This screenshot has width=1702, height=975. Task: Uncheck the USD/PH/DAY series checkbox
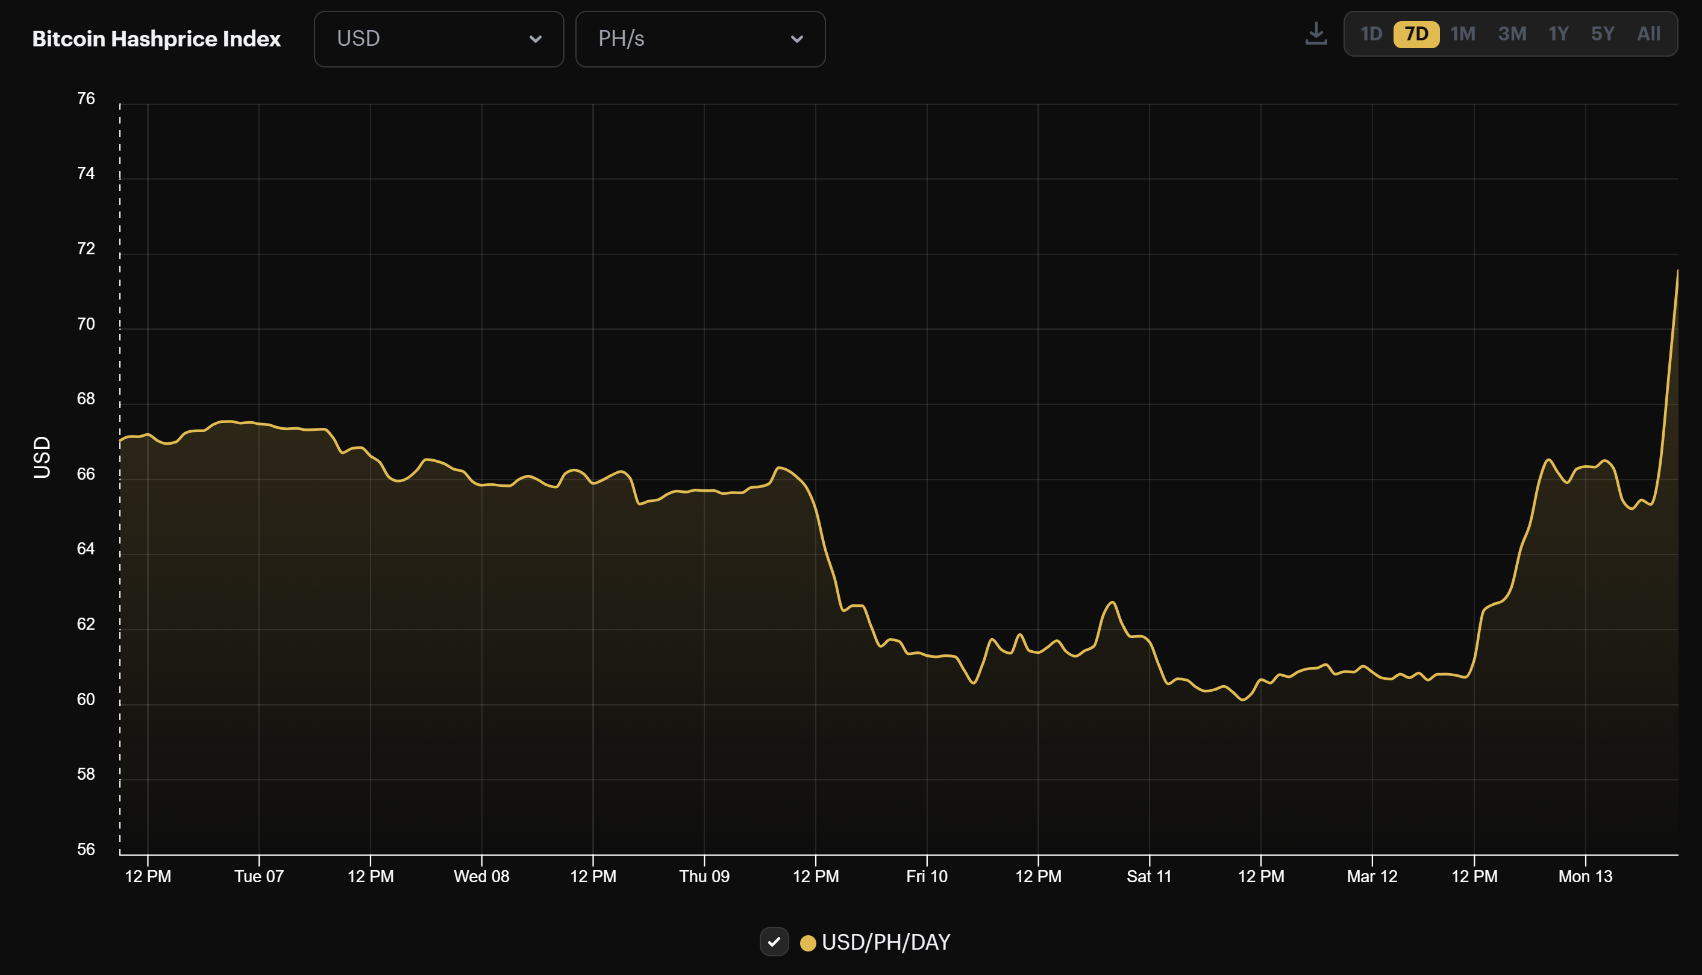pos(774,942)
